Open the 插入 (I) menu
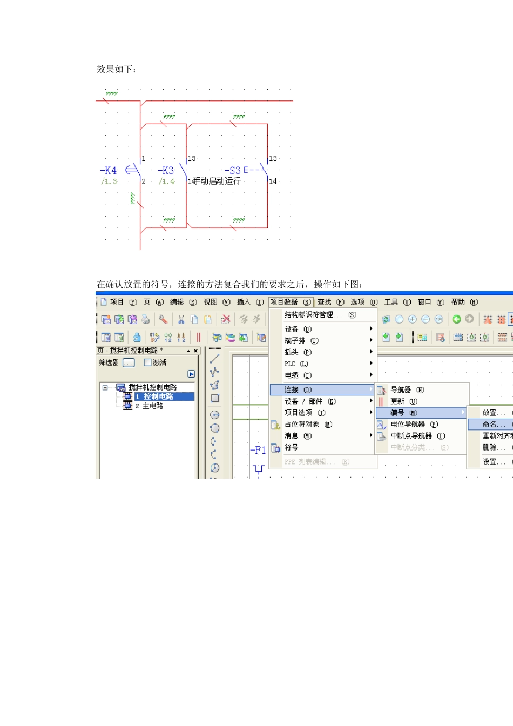Viewport: 513px width, 726px height. click(x=251, y=302)
